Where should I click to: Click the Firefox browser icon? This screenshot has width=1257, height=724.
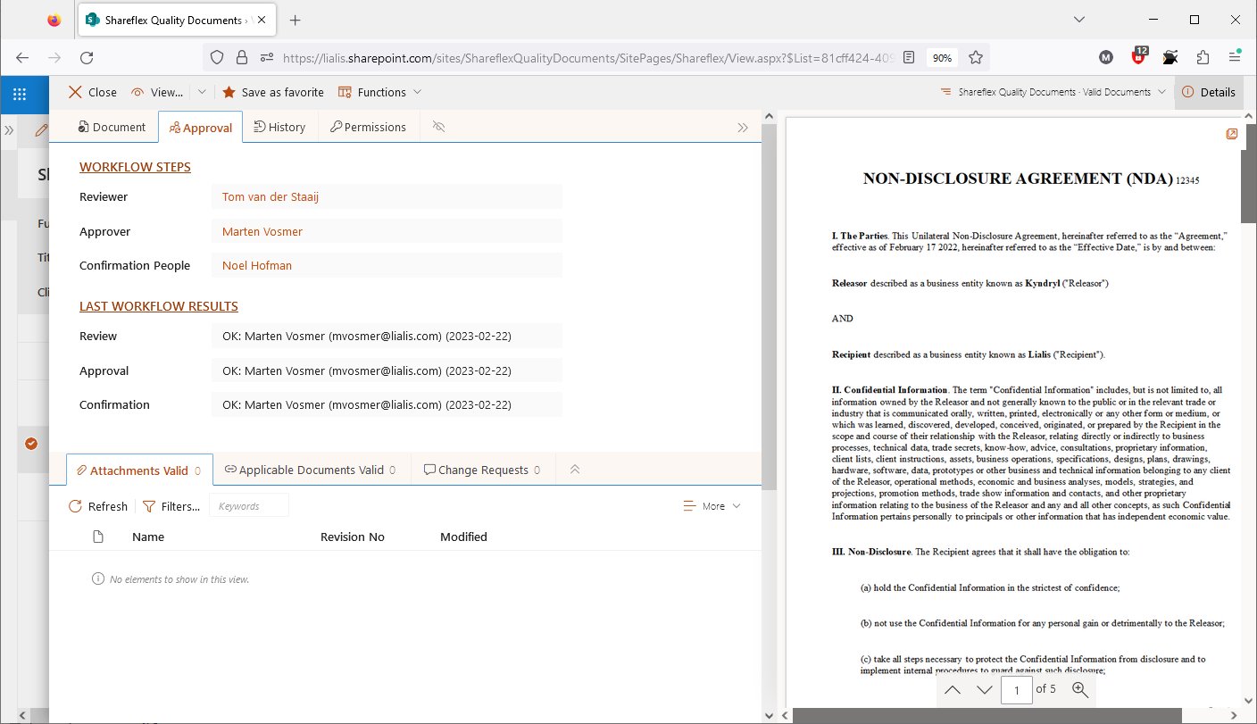pyautogui.click(x=54, y=20)
